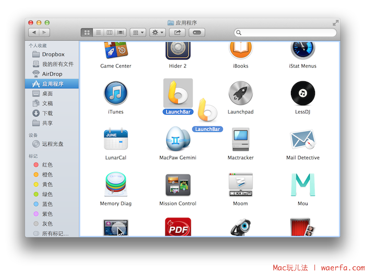Viewport: 365px width, 273px height.
Task: Open the arrange items dropdown
Action: (138, 32)
